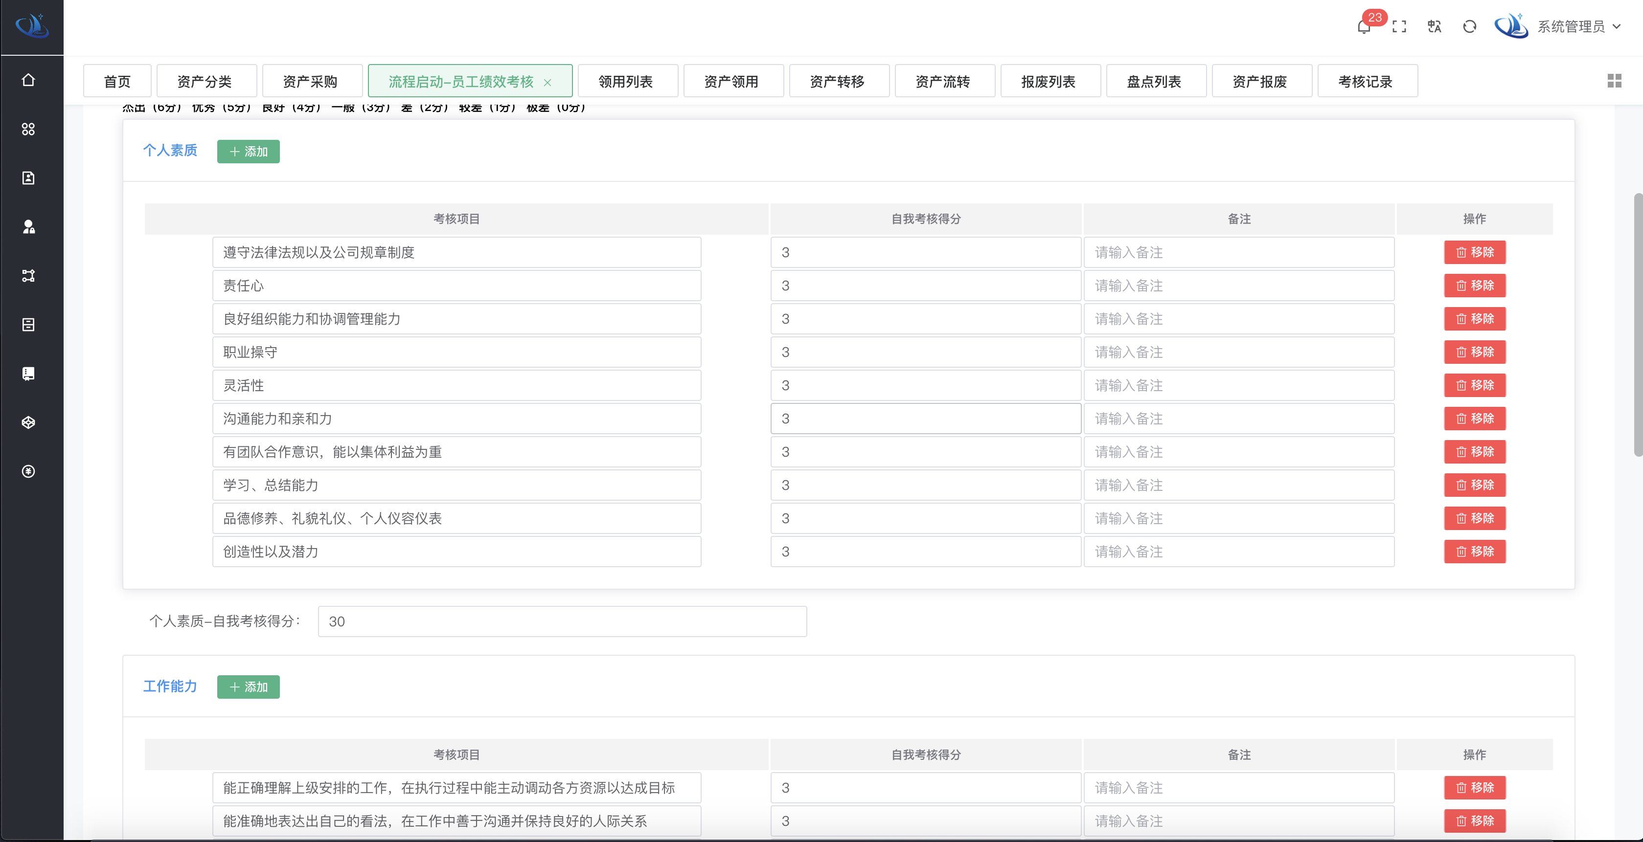Edit the score field for 沟通能力和亲和力
The width and height of the screenshot is (1643, 842).
click(925, 418)
